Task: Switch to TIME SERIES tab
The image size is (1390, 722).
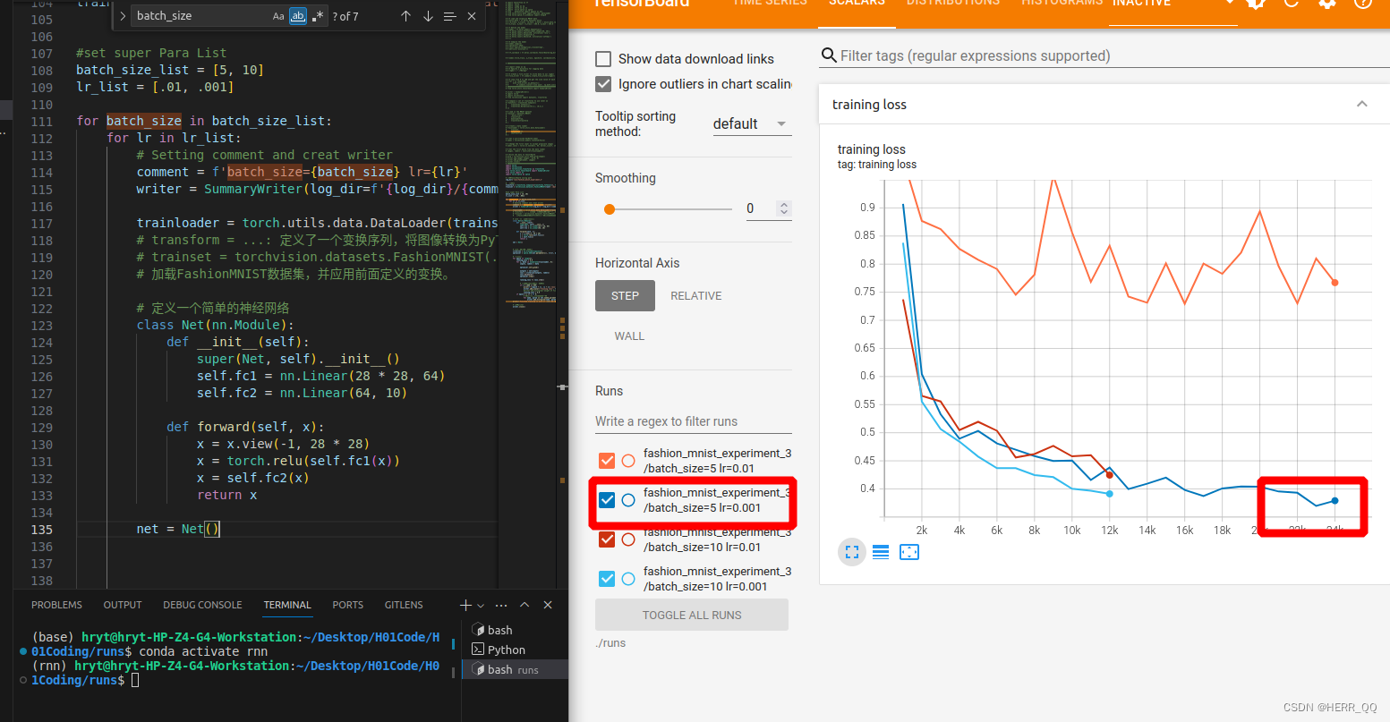Action: pos(770,4)
